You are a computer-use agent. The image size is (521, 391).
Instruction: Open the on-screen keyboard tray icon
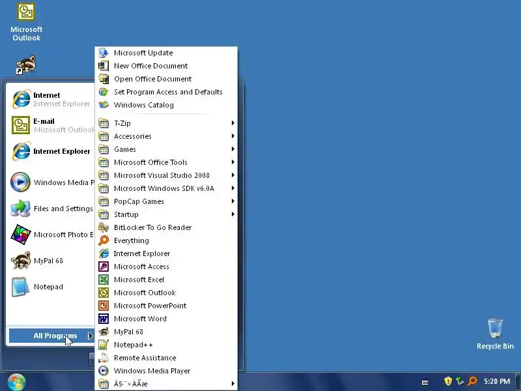425,382
